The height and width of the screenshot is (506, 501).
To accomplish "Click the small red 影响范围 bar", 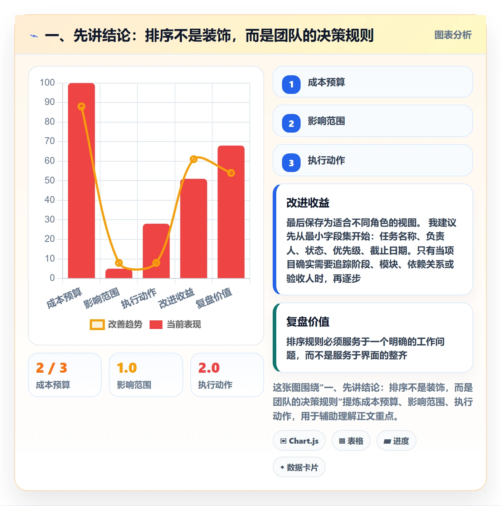I will [x=119, y=274].
